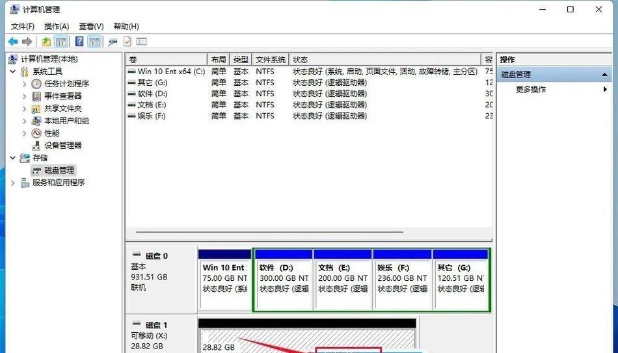The height and width of the screenshot is (353, 618).
Task: Click the Back arrow toolbar icon
Action: click(13, 42)
